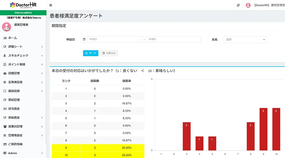Screen dimensions: 285x158
Task: Click the 実績管理 edit icon
Action: 5,100
